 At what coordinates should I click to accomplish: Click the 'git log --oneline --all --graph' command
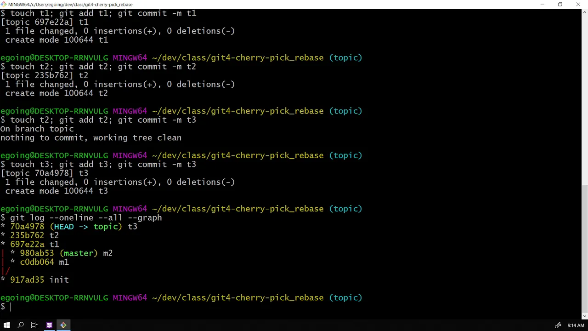pyautogui.click(x=86, y=218)
